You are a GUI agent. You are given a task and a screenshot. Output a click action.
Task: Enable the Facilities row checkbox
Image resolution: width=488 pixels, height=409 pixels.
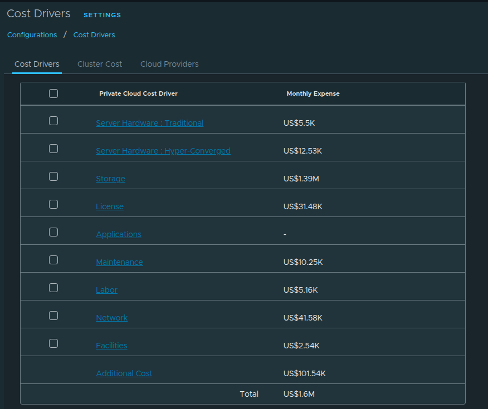click(x=53, y=343)
